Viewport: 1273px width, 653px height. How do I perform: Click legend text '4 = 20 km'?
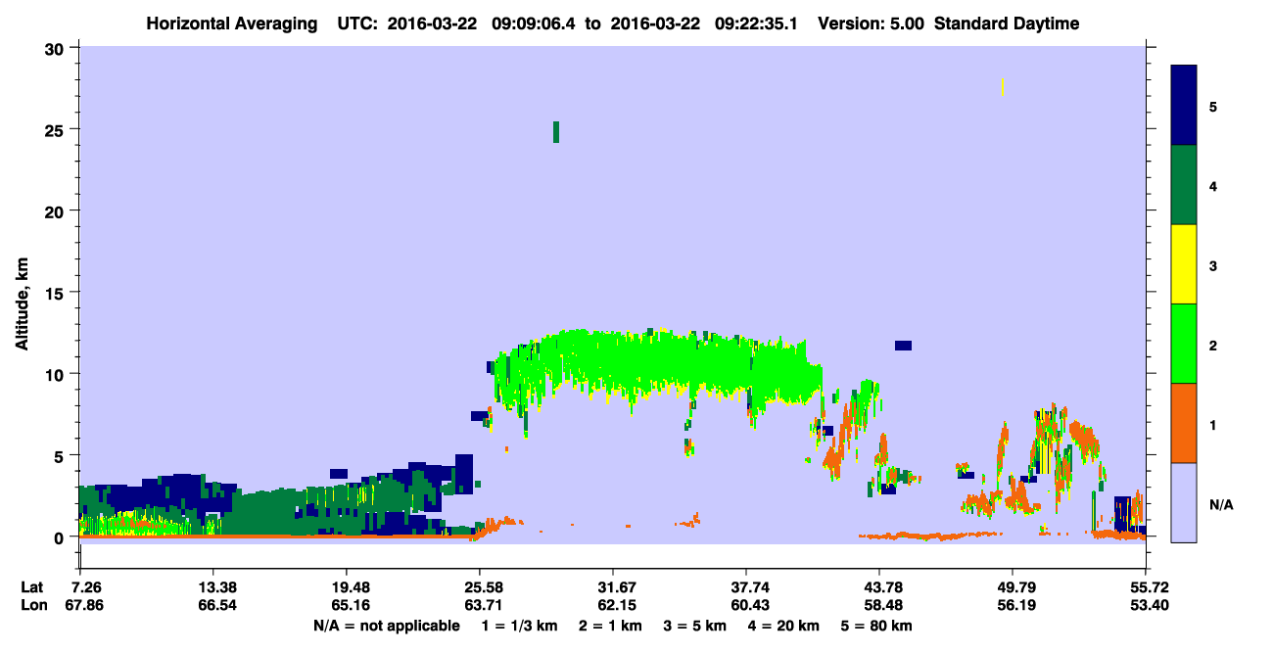click(x=781, y=626)
